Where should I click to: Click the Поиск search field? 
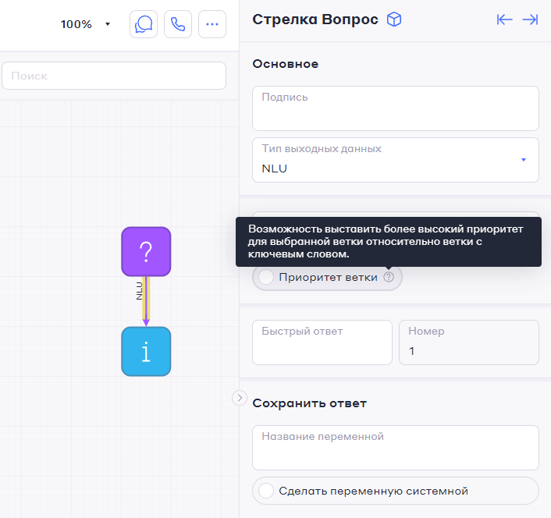[x=114, y=76]
